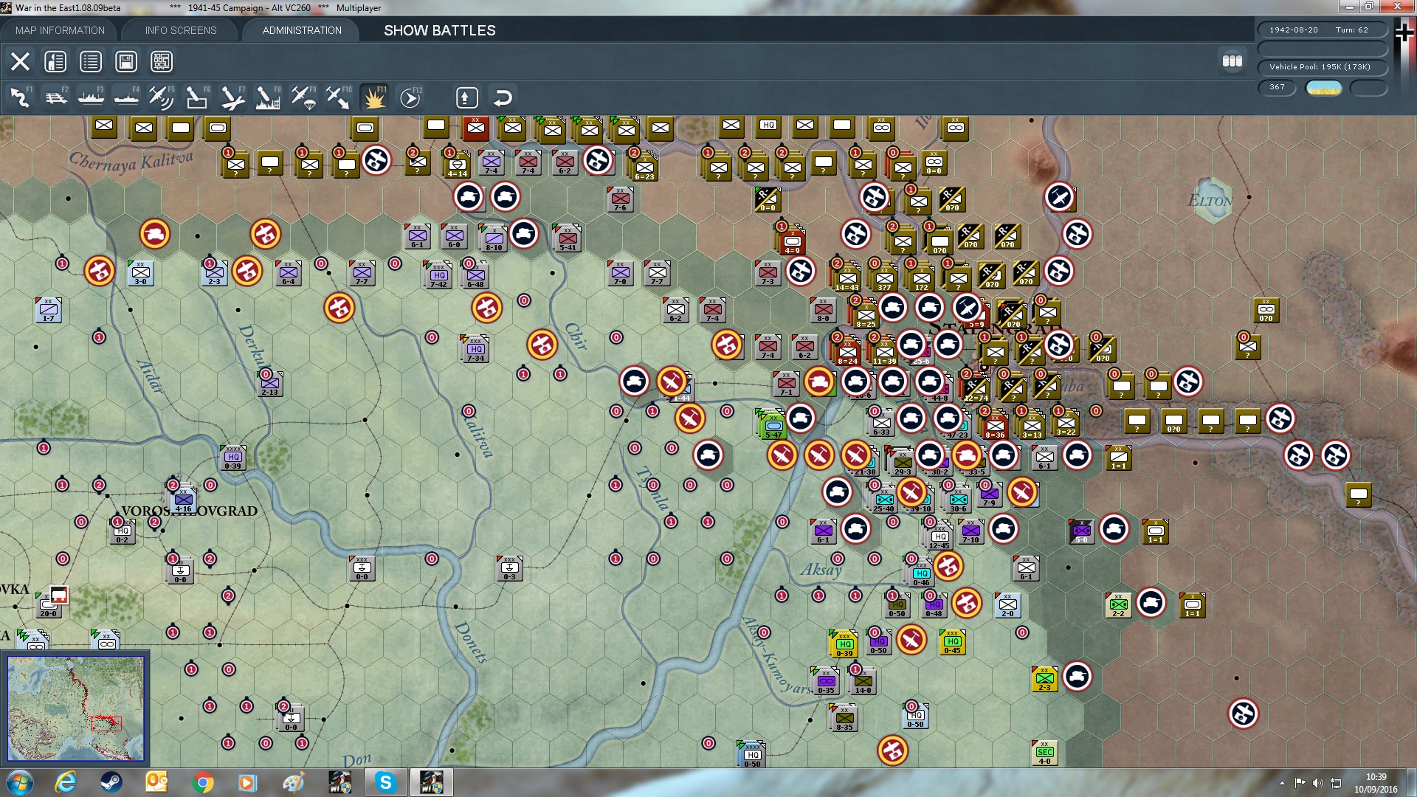Viewport: 1417px width, 797px height.
Task: Click the F11 ground attack mode icon
Action: [x=375, y=97]
